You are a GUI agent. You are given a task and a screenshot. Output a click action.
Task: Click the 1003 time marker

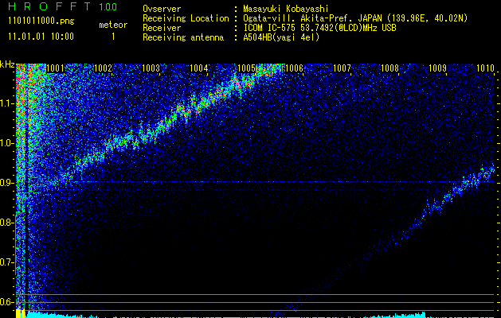click(151, 68)
